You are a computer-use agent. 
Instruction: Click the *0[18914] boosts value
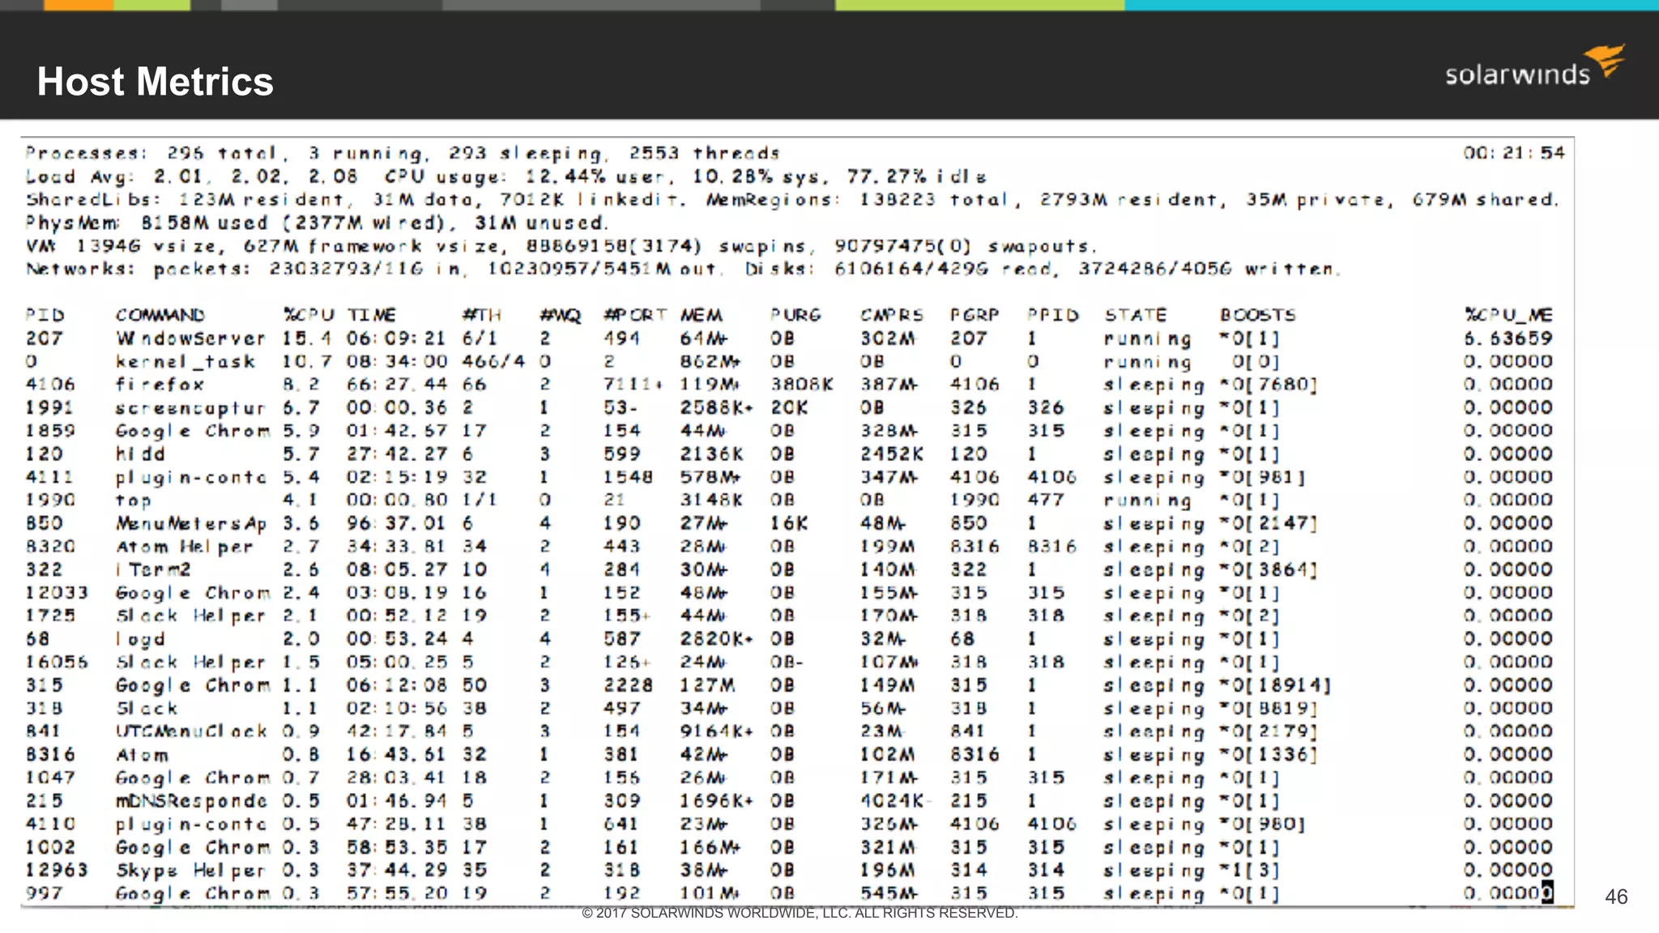pos(1275,686)
